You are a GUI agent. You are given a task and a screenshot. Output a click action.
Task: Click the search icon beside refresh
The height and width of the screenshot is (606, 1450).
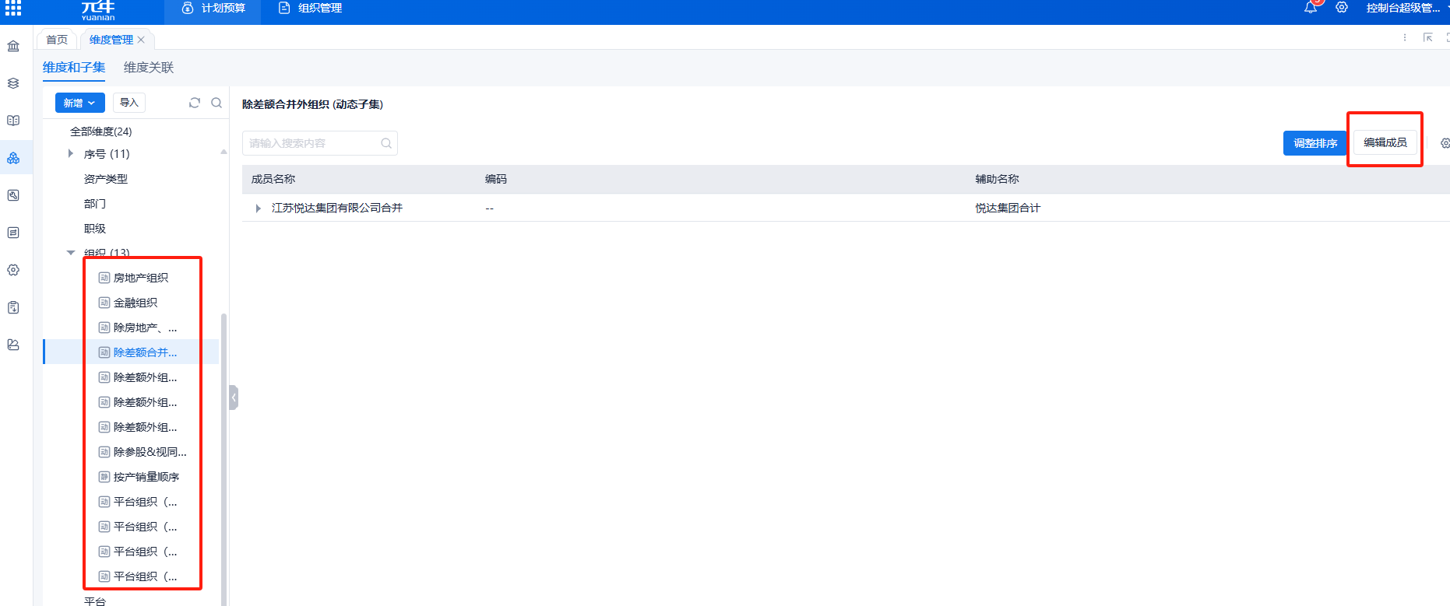pyautogui.click(x=216, y=103)
